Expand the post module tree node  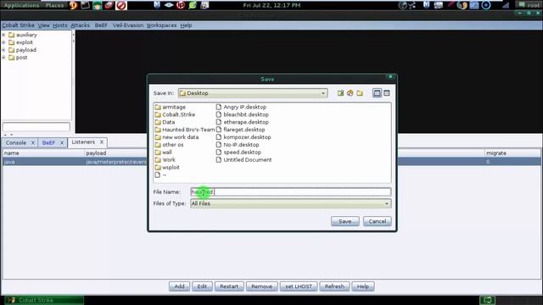(3, 58)
